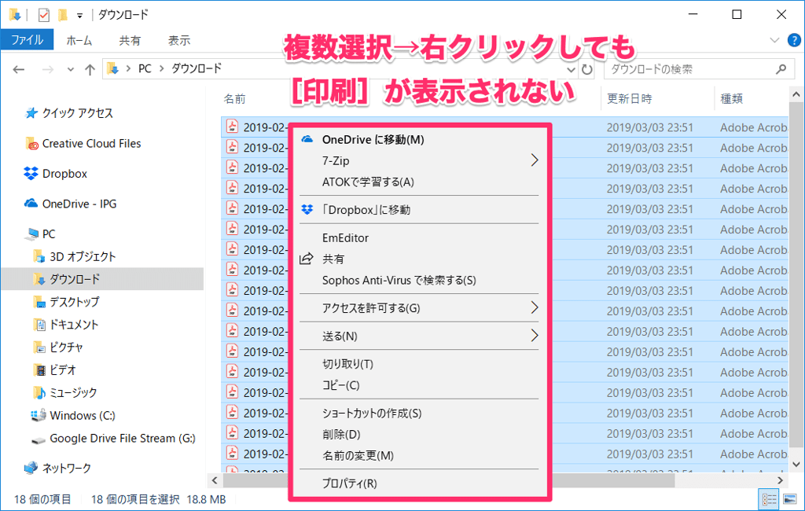Go up one folder level arrow
The height and width of the screenshot is (511, 805).
click(x=90, y=69)
